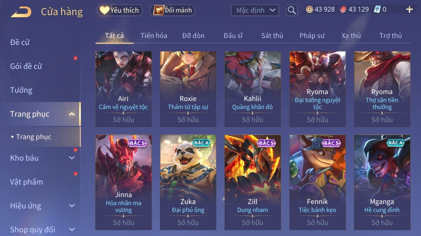Image resolution: width=421 pixels, height=236 pixels.
Task: Collapse the Trang phục sidebar section
Action: (72, 114)
